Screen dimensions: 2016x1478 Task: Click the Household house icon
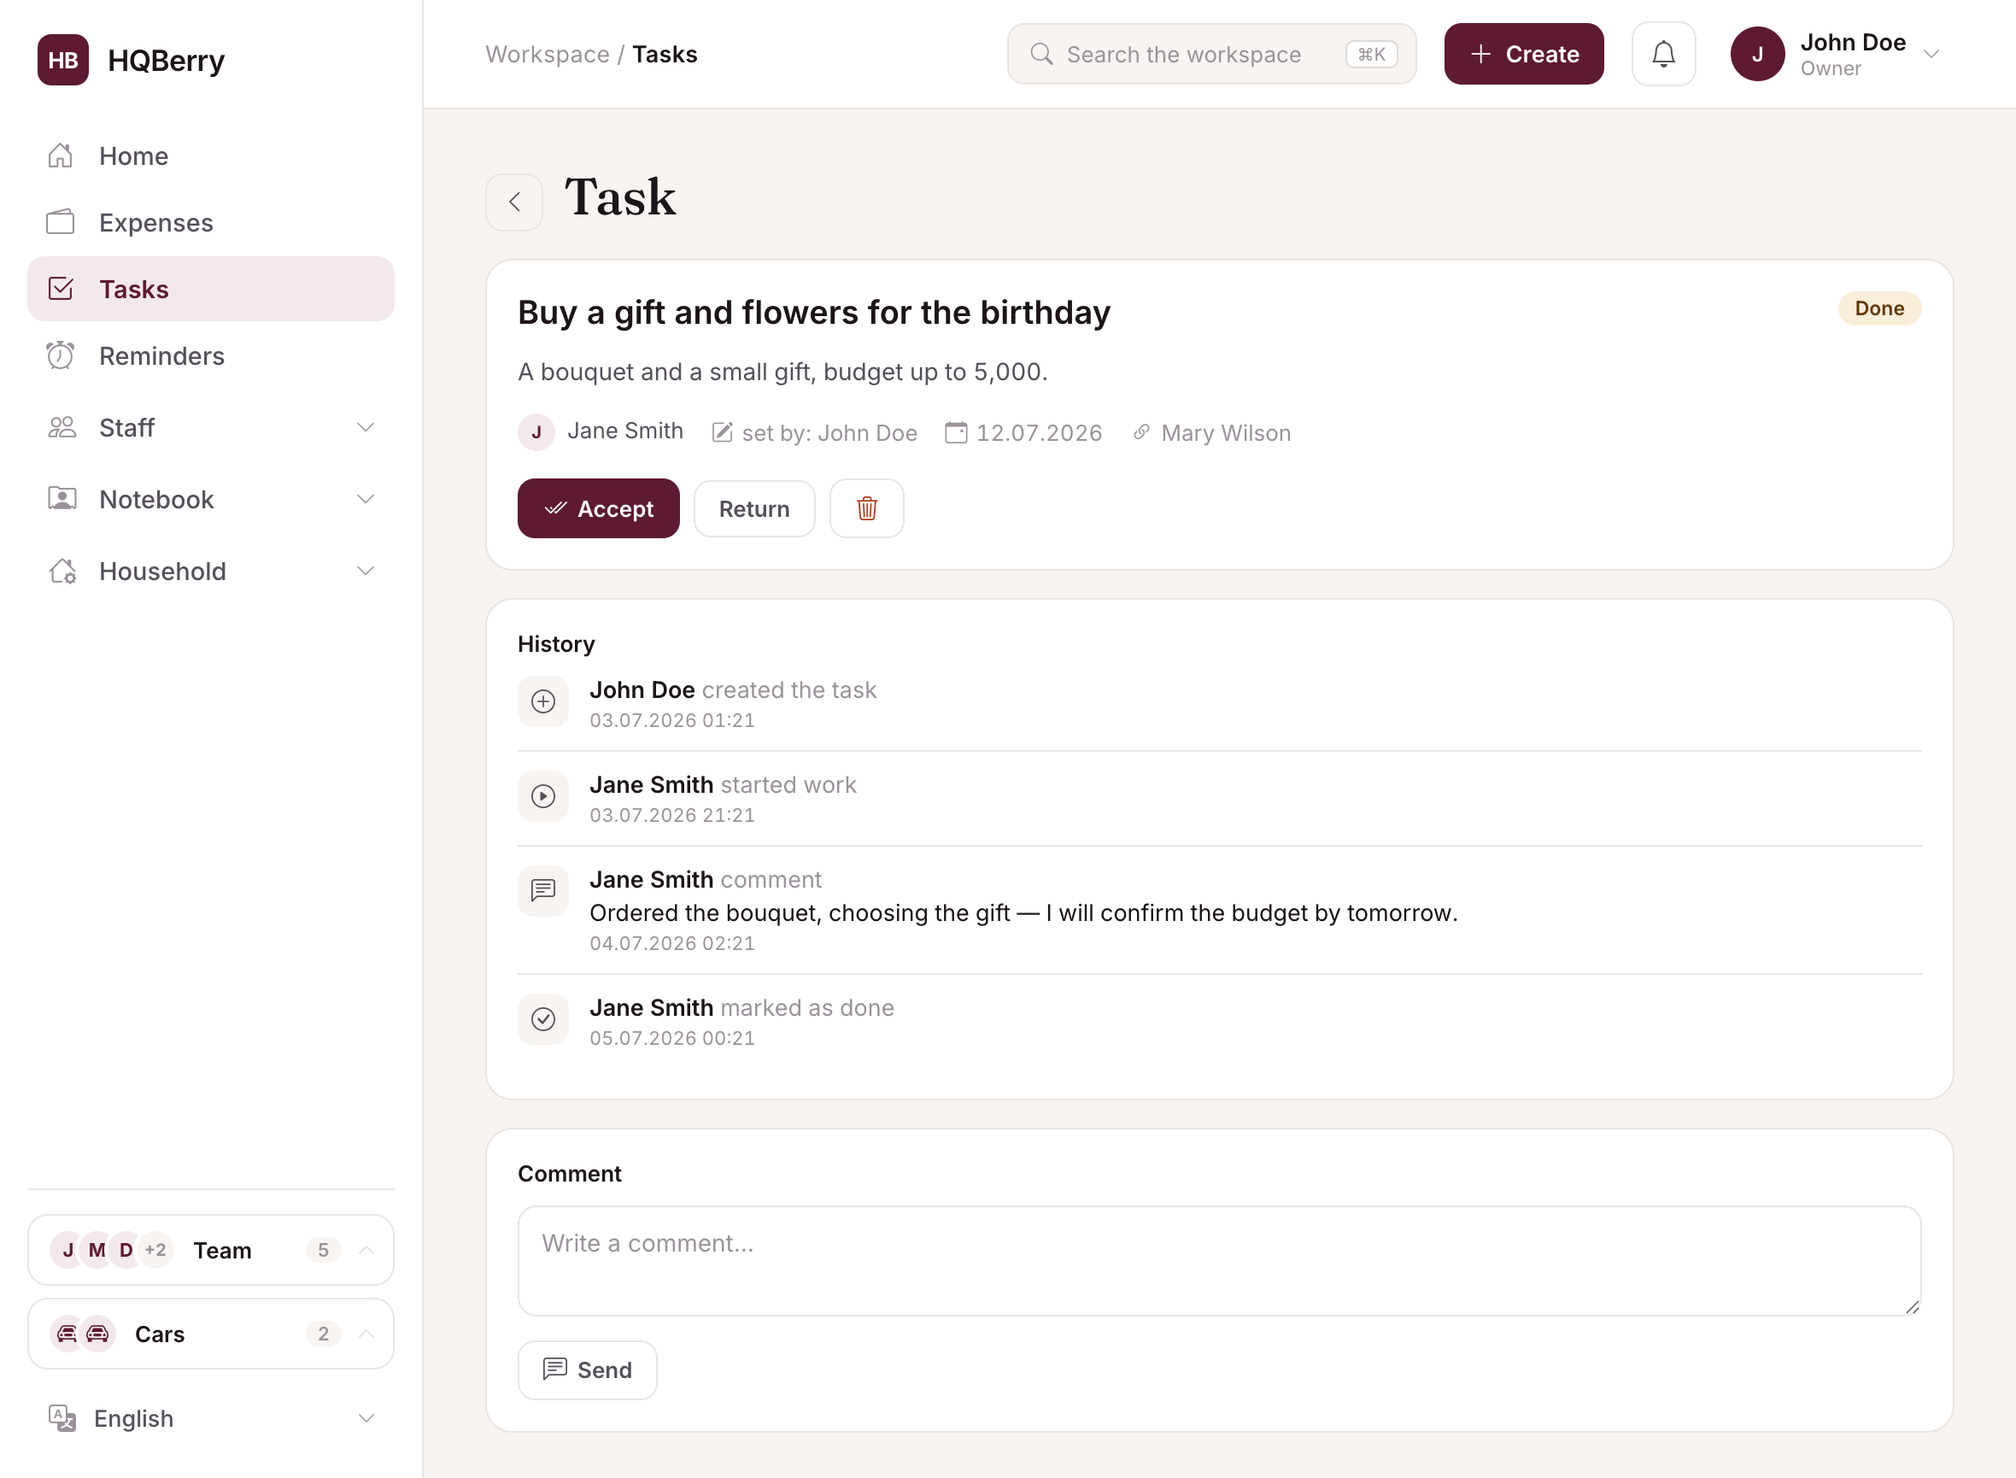click(x=62, y=571)
